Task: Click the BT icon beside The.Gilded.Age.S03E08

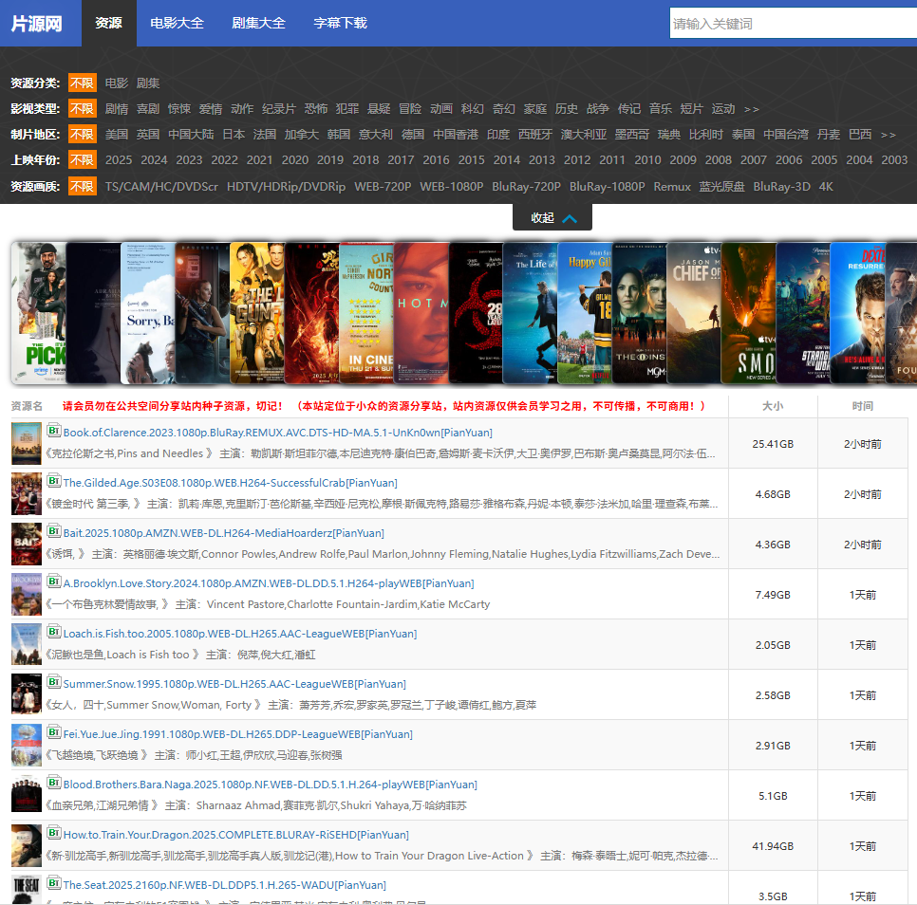Action: coord(54,481)
